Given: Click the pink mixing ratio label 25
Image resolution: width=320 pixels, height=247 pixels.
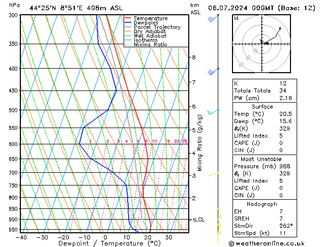Looking at the screenshot, I should [184, 141].
